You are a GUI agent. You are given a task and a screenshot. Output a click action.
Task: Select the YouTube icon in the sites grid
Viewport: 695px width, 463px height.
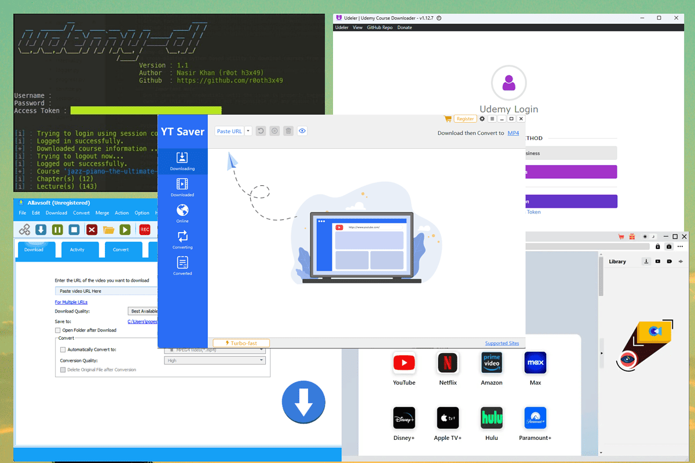click(x=404, y=362)
